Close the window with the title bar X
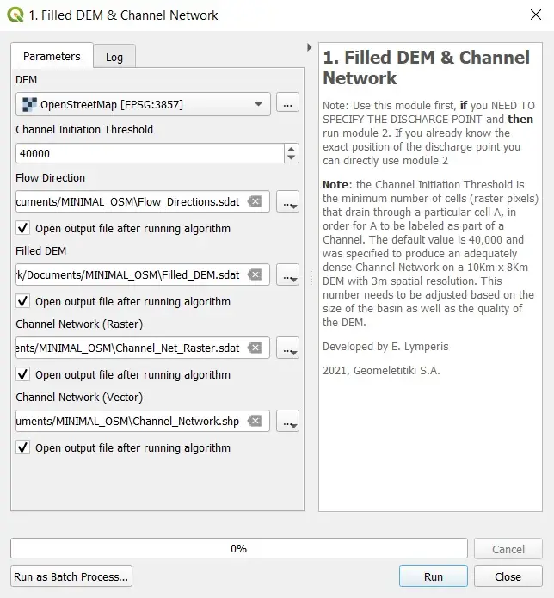The image size is (554, 598). point(536,15)
